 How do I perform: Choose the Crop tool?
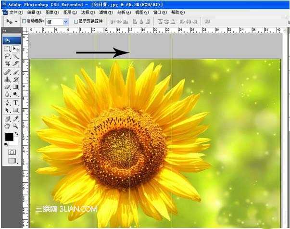[7, 64]
